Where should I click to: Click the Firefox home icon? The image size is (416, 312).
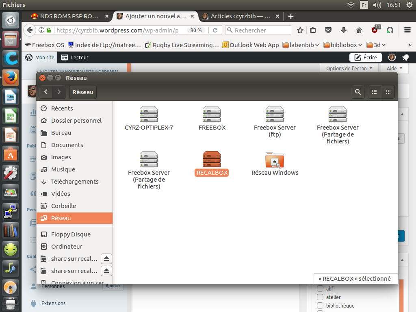tap(359, 30)
